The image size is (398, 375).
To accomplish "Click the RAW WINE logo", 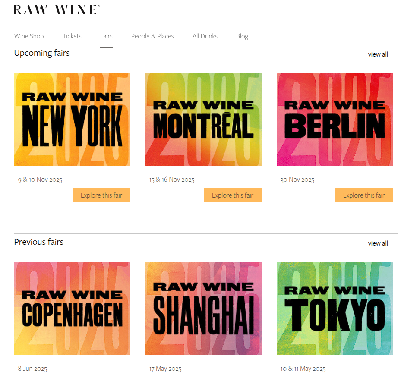I will tap(57, 9).
